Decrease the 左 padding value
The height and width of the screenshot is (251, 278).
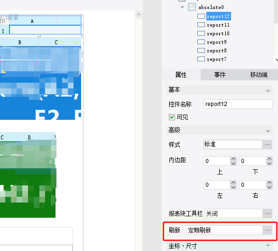pos(233,187)
